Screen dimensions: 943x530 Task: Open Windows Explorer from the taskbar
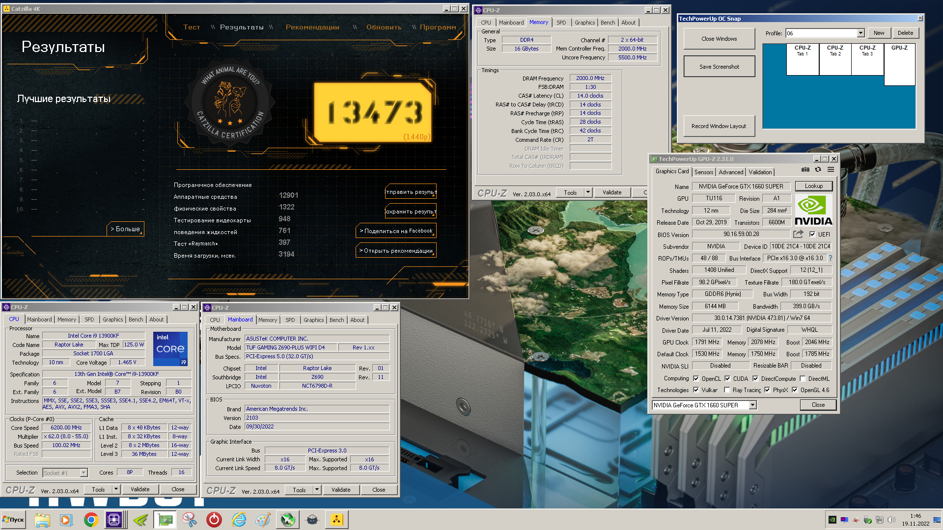pos(42,520)
